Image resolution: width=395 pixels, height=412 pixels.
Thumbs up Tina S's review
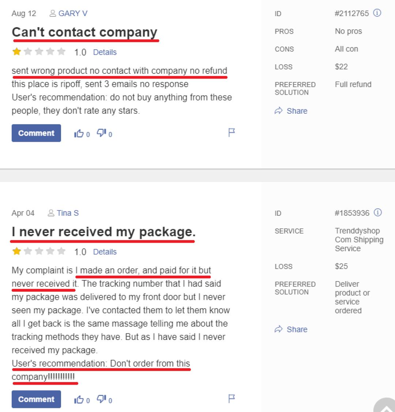[x=79, y=400]
